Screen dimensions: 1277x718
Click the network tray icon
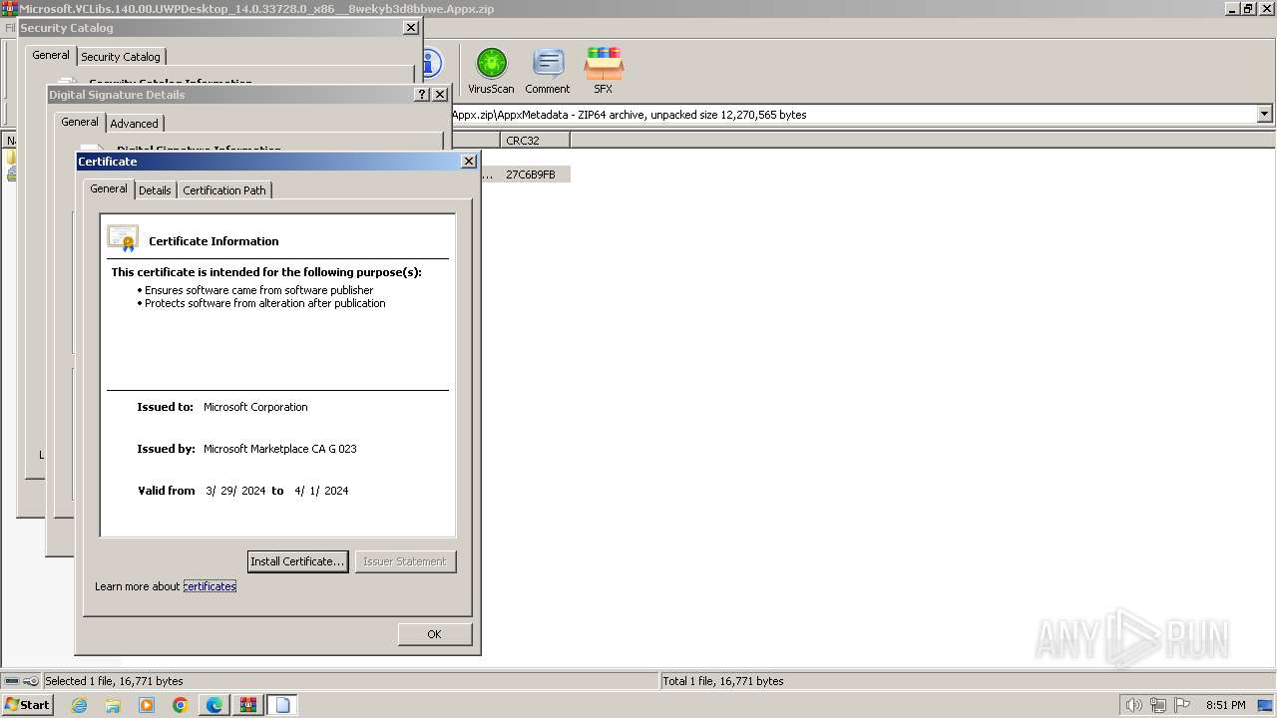coord(1158,705)
